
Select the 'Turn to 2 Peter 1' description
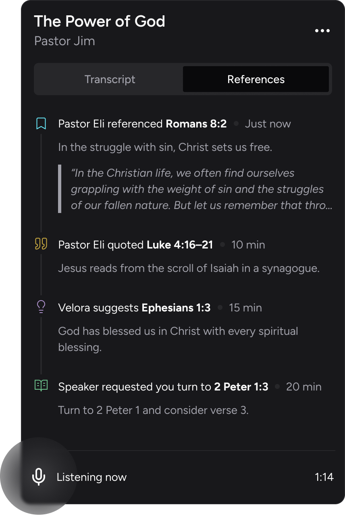click(153, 411)
